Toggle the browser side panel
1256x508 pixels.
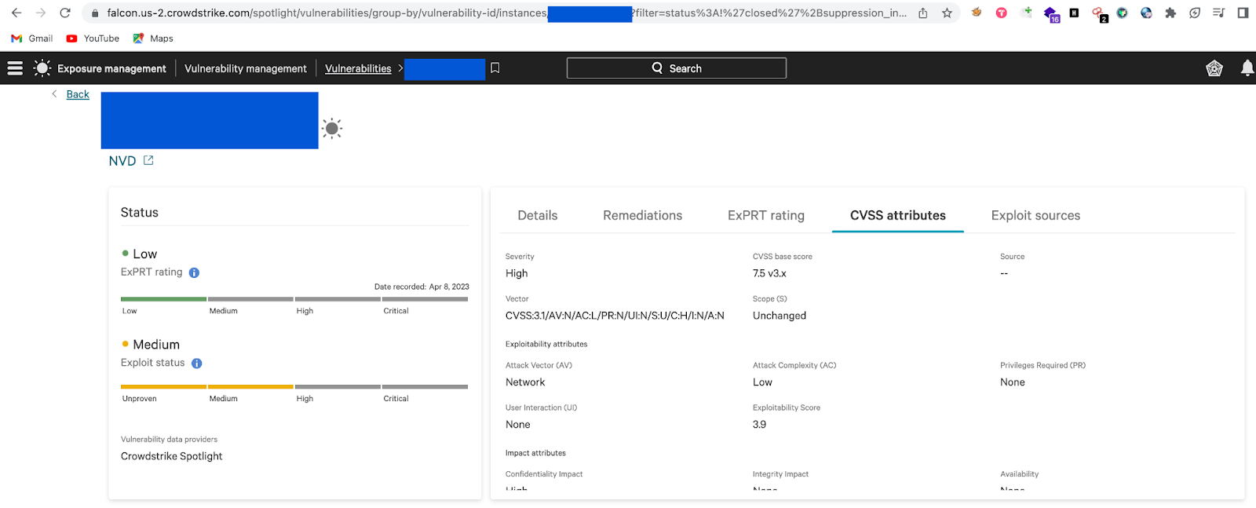coord(1243,13)
